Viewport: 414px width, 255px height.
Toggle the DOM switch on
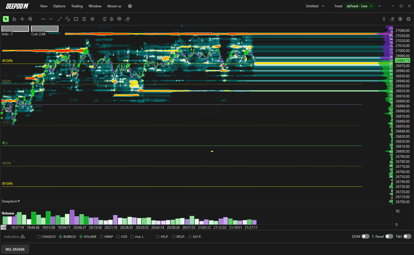(366, 237)
